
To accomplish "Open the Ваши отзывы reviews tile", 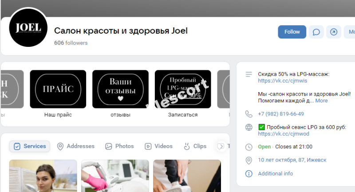I will pos(120,89).
